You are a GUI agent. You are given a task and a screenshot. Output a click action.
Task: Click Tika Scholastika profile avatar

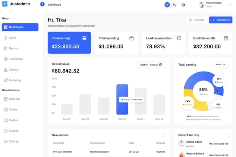[202, 4]
